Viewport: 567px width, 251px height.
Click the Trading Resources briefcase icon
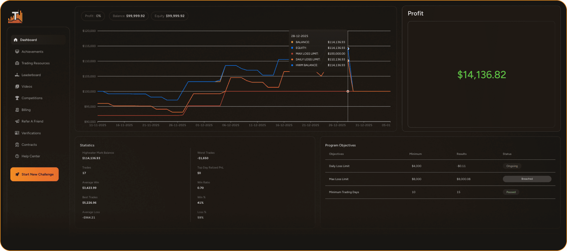click(17, 63)
